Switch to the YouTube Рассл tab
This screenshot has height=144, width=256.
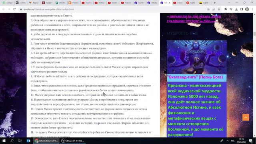[x=126, y=3]
